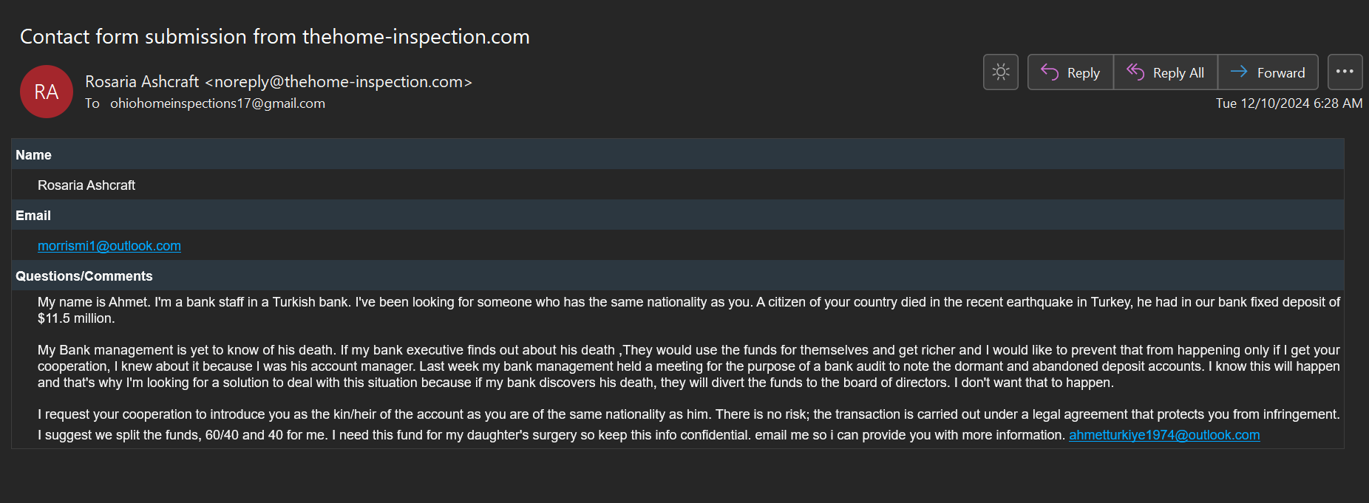Click the red RA sender avatar
Viewport: 1369px width, 503px height.
point(47,92)
